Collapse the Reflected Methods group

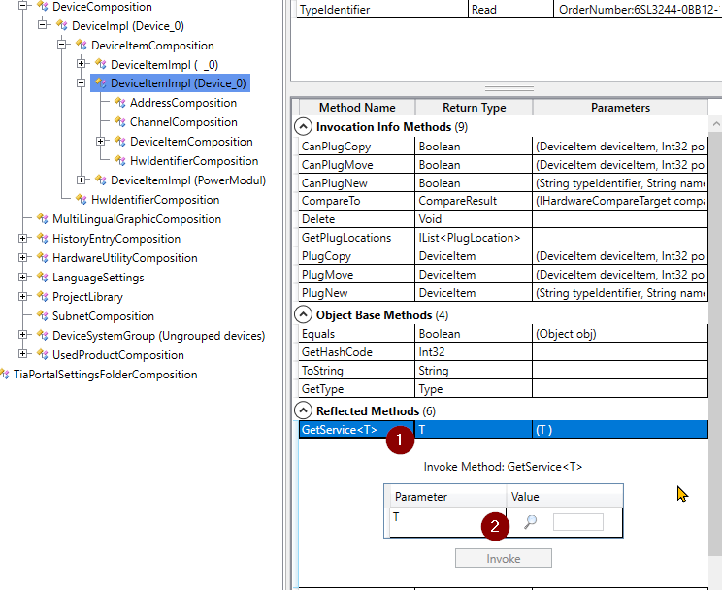coord(303,410)
